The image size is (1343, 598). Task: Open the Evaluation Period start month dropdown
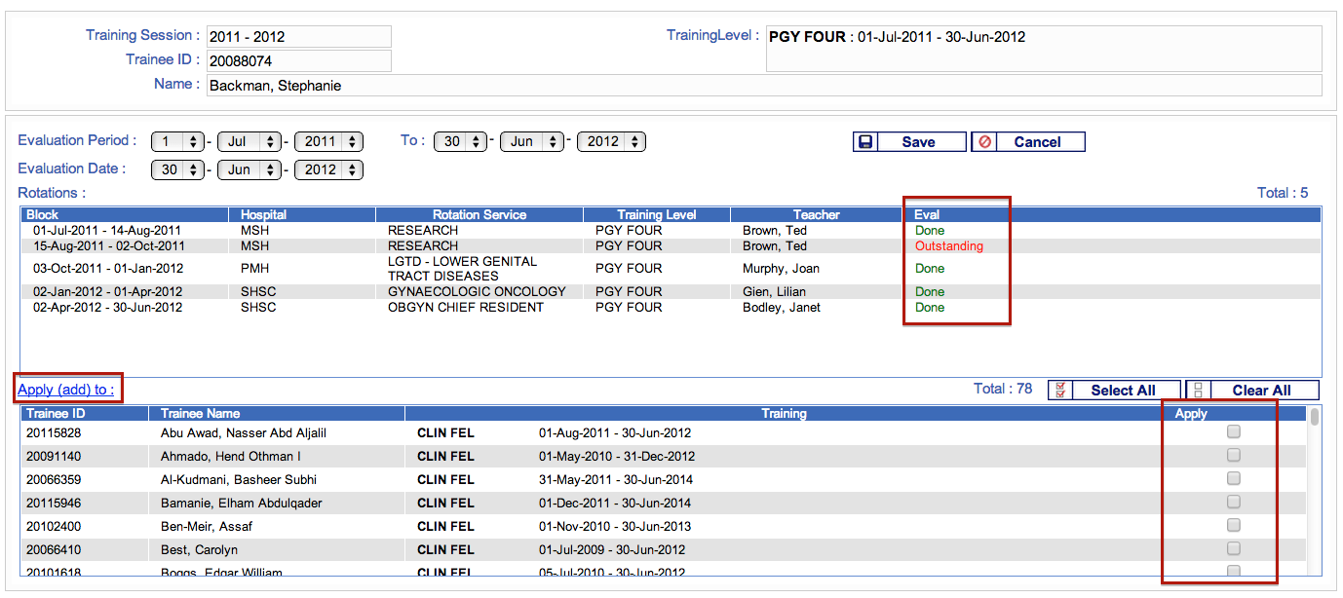tap(249, 141)
